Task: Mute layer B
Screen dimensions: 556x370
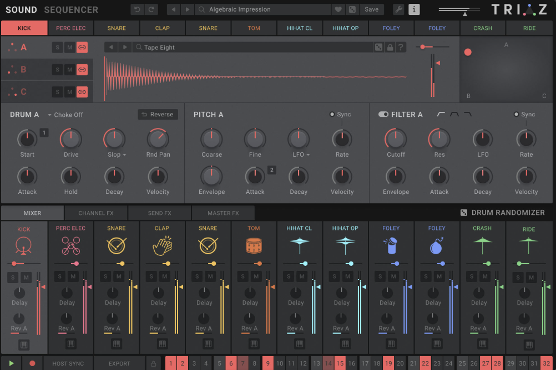Action: pos(70,70)
